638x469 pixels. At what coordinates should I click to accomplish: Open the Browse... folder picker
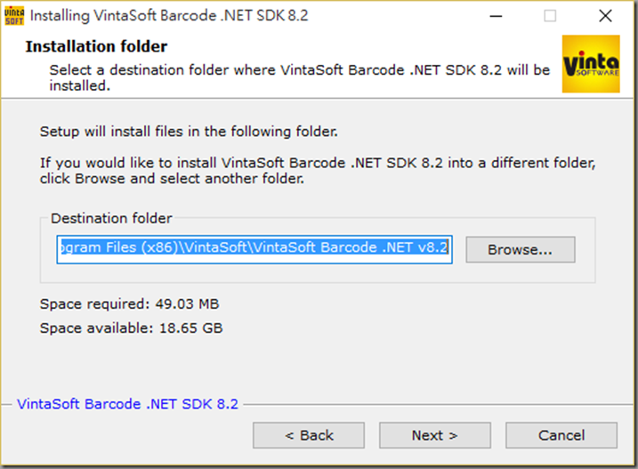click(x=520, y=249)
